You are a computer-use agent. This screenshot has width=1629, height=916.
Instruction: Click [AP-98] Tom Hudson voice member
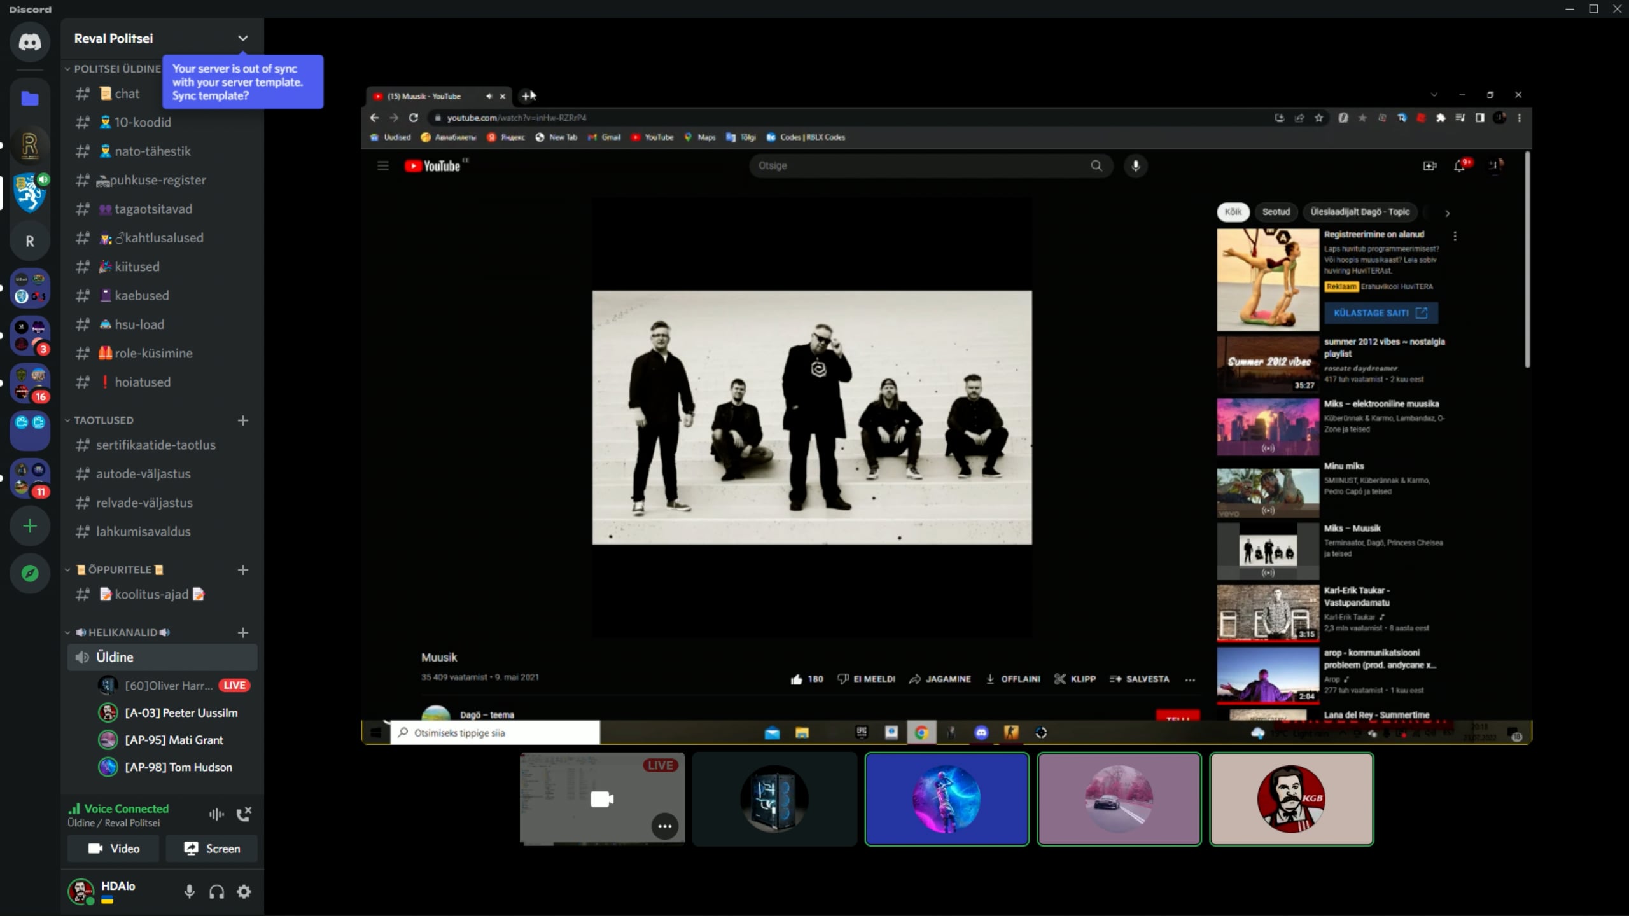(175, 767)
